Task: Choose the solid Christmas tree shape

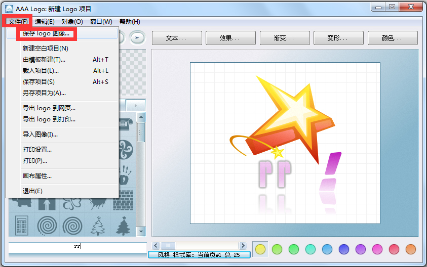Action: tap(123, 225)
